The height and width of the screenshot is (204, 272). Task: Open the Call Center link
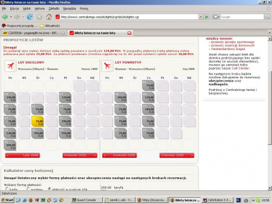(x=240, y=69)
